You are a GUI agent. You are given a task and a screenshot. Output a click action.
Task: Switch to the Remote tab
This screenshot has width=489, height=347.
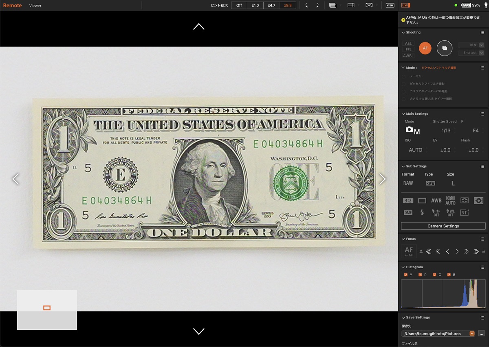click(12, 6)
